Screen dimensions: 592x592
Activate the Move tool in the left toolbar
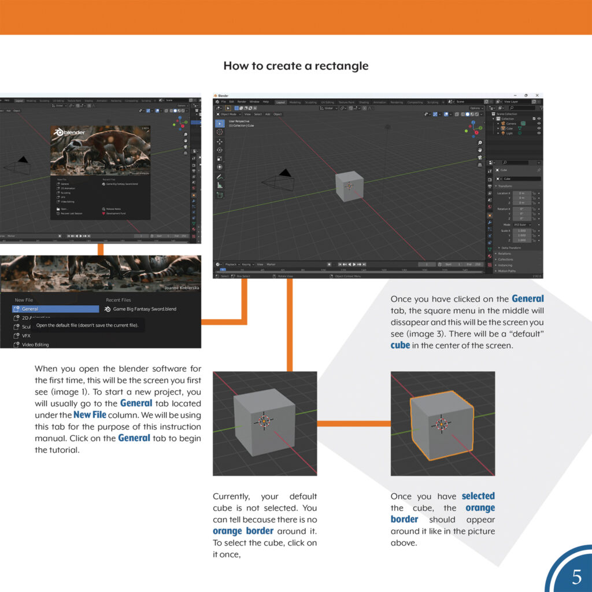point(220,142)
